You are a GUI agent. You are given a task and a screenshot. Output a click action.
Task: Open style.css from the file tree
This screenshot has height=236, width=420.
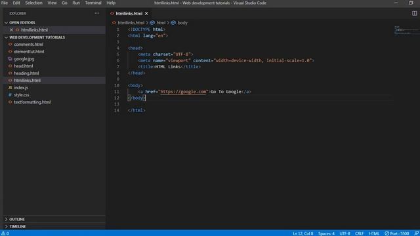(x=22, y=95)
